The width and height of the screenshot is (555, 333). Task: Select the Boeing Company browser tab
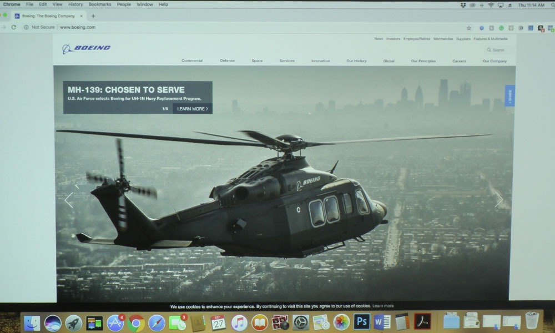(48, 16)
